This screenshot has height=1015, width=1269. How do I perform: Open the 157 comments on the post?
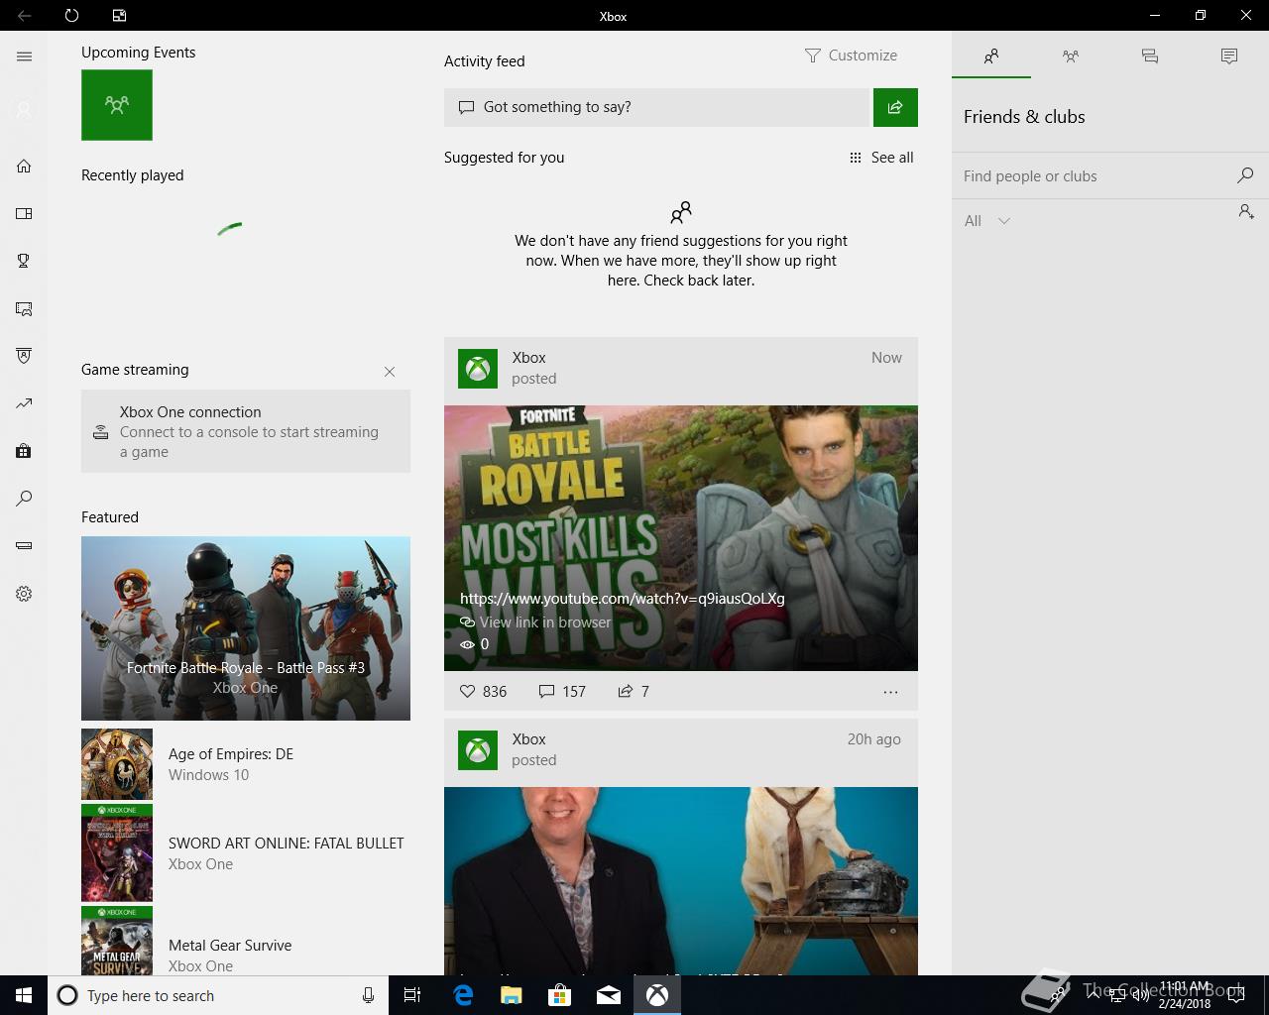[x=562, y=691]
